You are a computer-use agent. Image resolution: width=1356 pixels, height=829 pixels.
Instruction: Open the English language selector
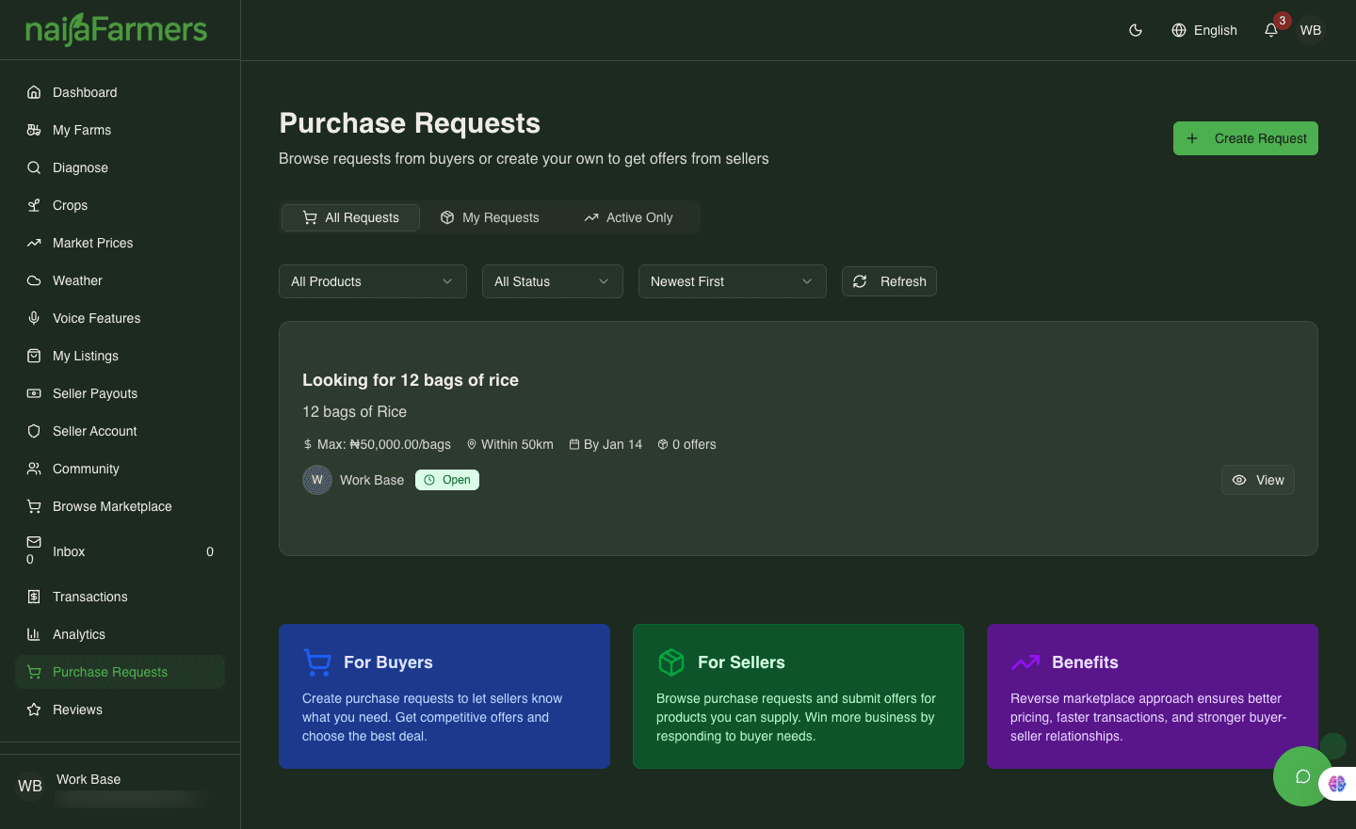(1204, 30)
